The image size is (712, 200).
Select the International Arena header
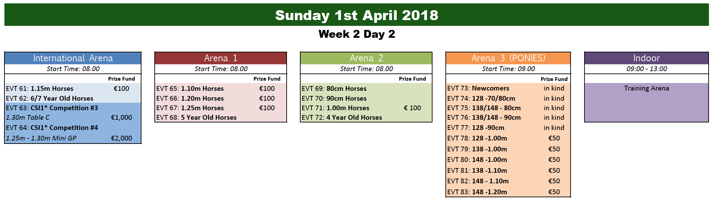[x=73, y=58]
